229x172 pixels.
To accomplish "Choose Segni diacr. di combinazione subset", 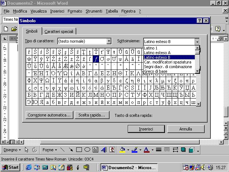I will [x=169, y=67].
